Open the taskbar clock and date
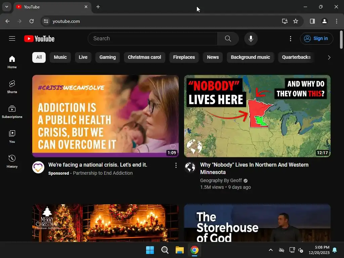 coord(319,250)
